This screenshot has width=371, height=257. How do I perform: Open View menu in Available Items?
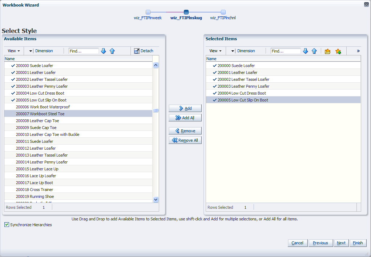pyautogui.click(x=14, y=51)
